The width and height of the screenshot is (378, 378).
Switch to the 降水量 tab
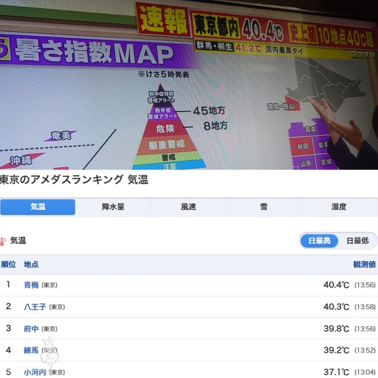tap(113, 207)
